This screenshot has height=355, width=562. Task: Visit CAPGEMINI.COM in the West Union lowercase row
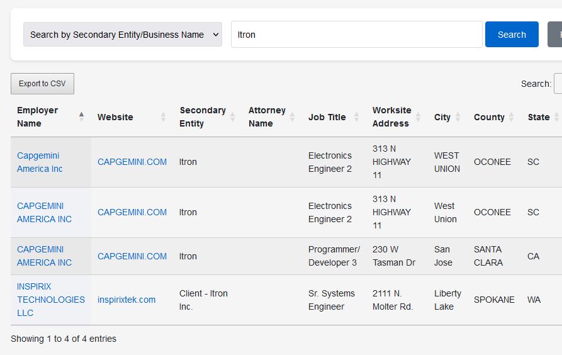[132, 212]
